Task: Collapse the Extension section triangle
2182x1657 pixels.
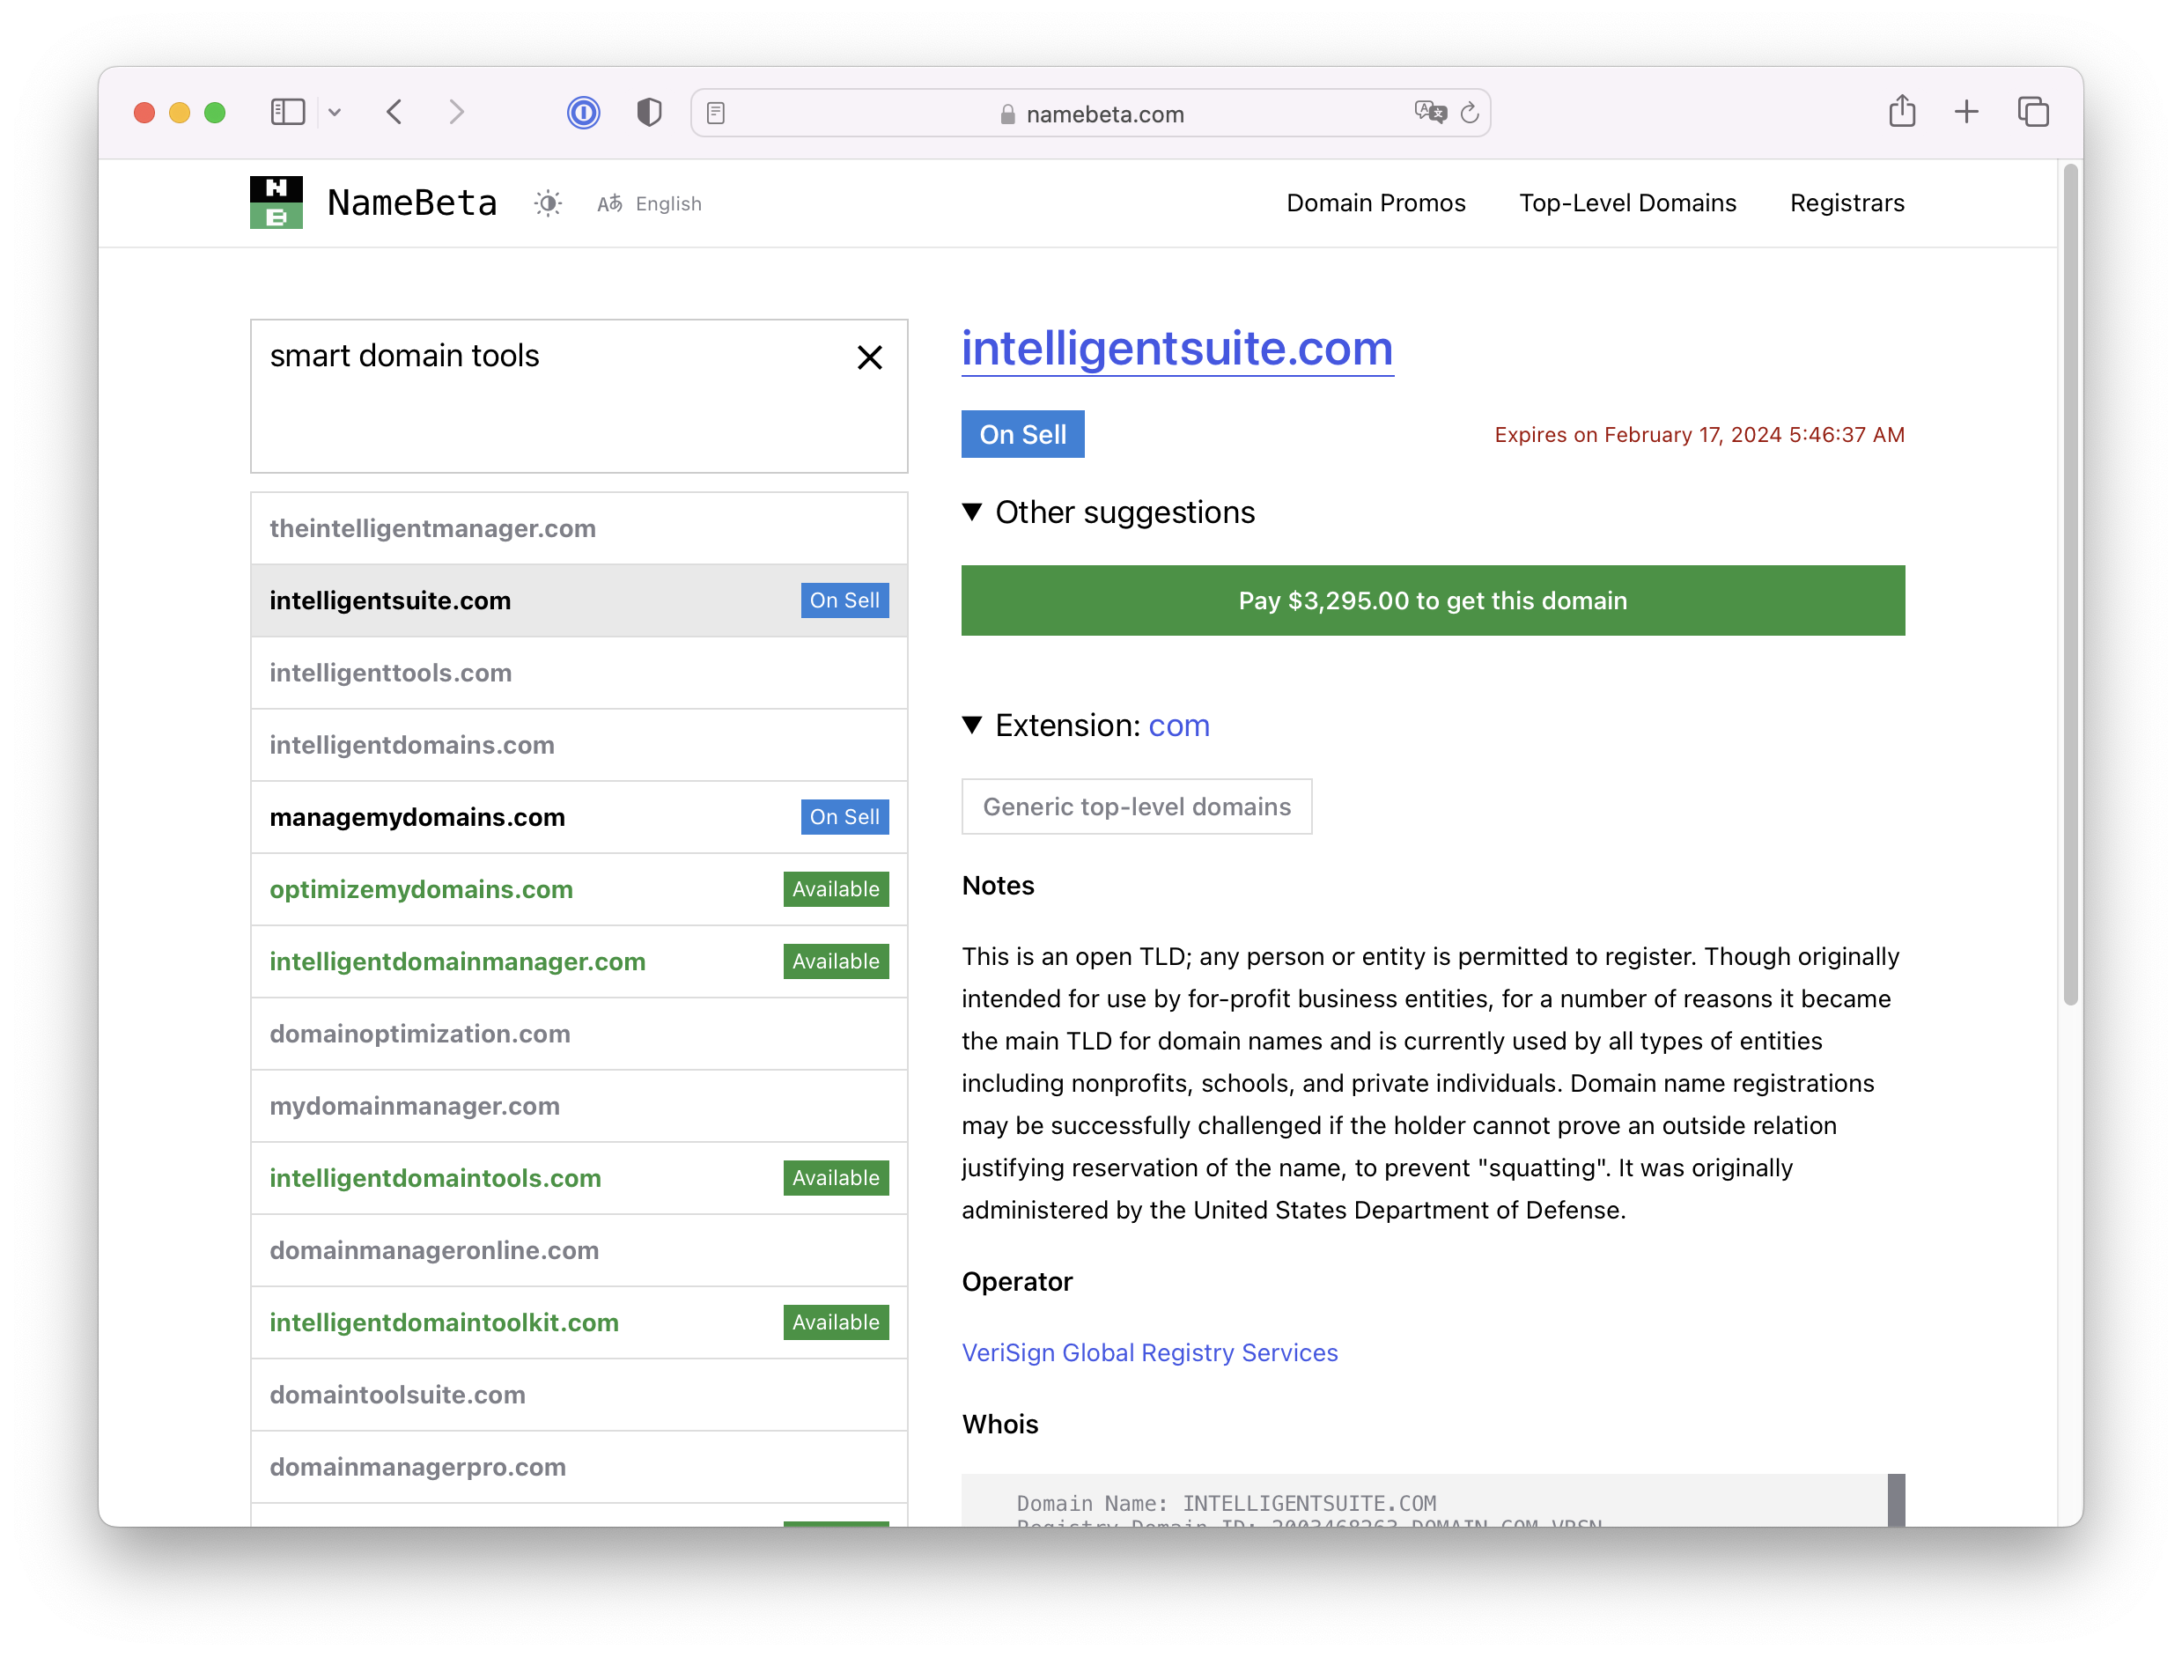Action: (971, 725)
